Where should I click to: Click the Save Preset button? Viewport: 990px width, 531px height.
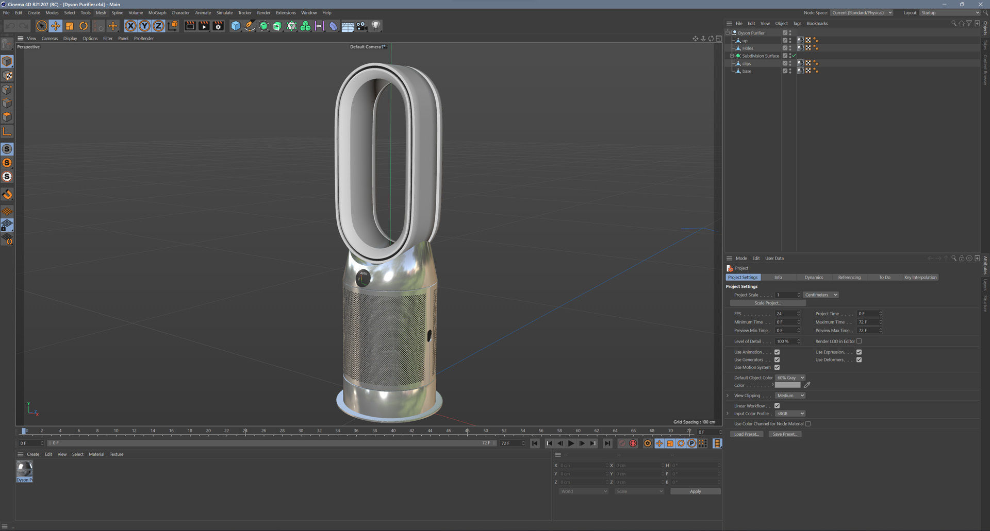point(785,434)
